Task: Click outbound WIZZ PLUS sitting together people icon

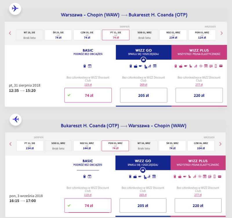Action: pos(211,66)
